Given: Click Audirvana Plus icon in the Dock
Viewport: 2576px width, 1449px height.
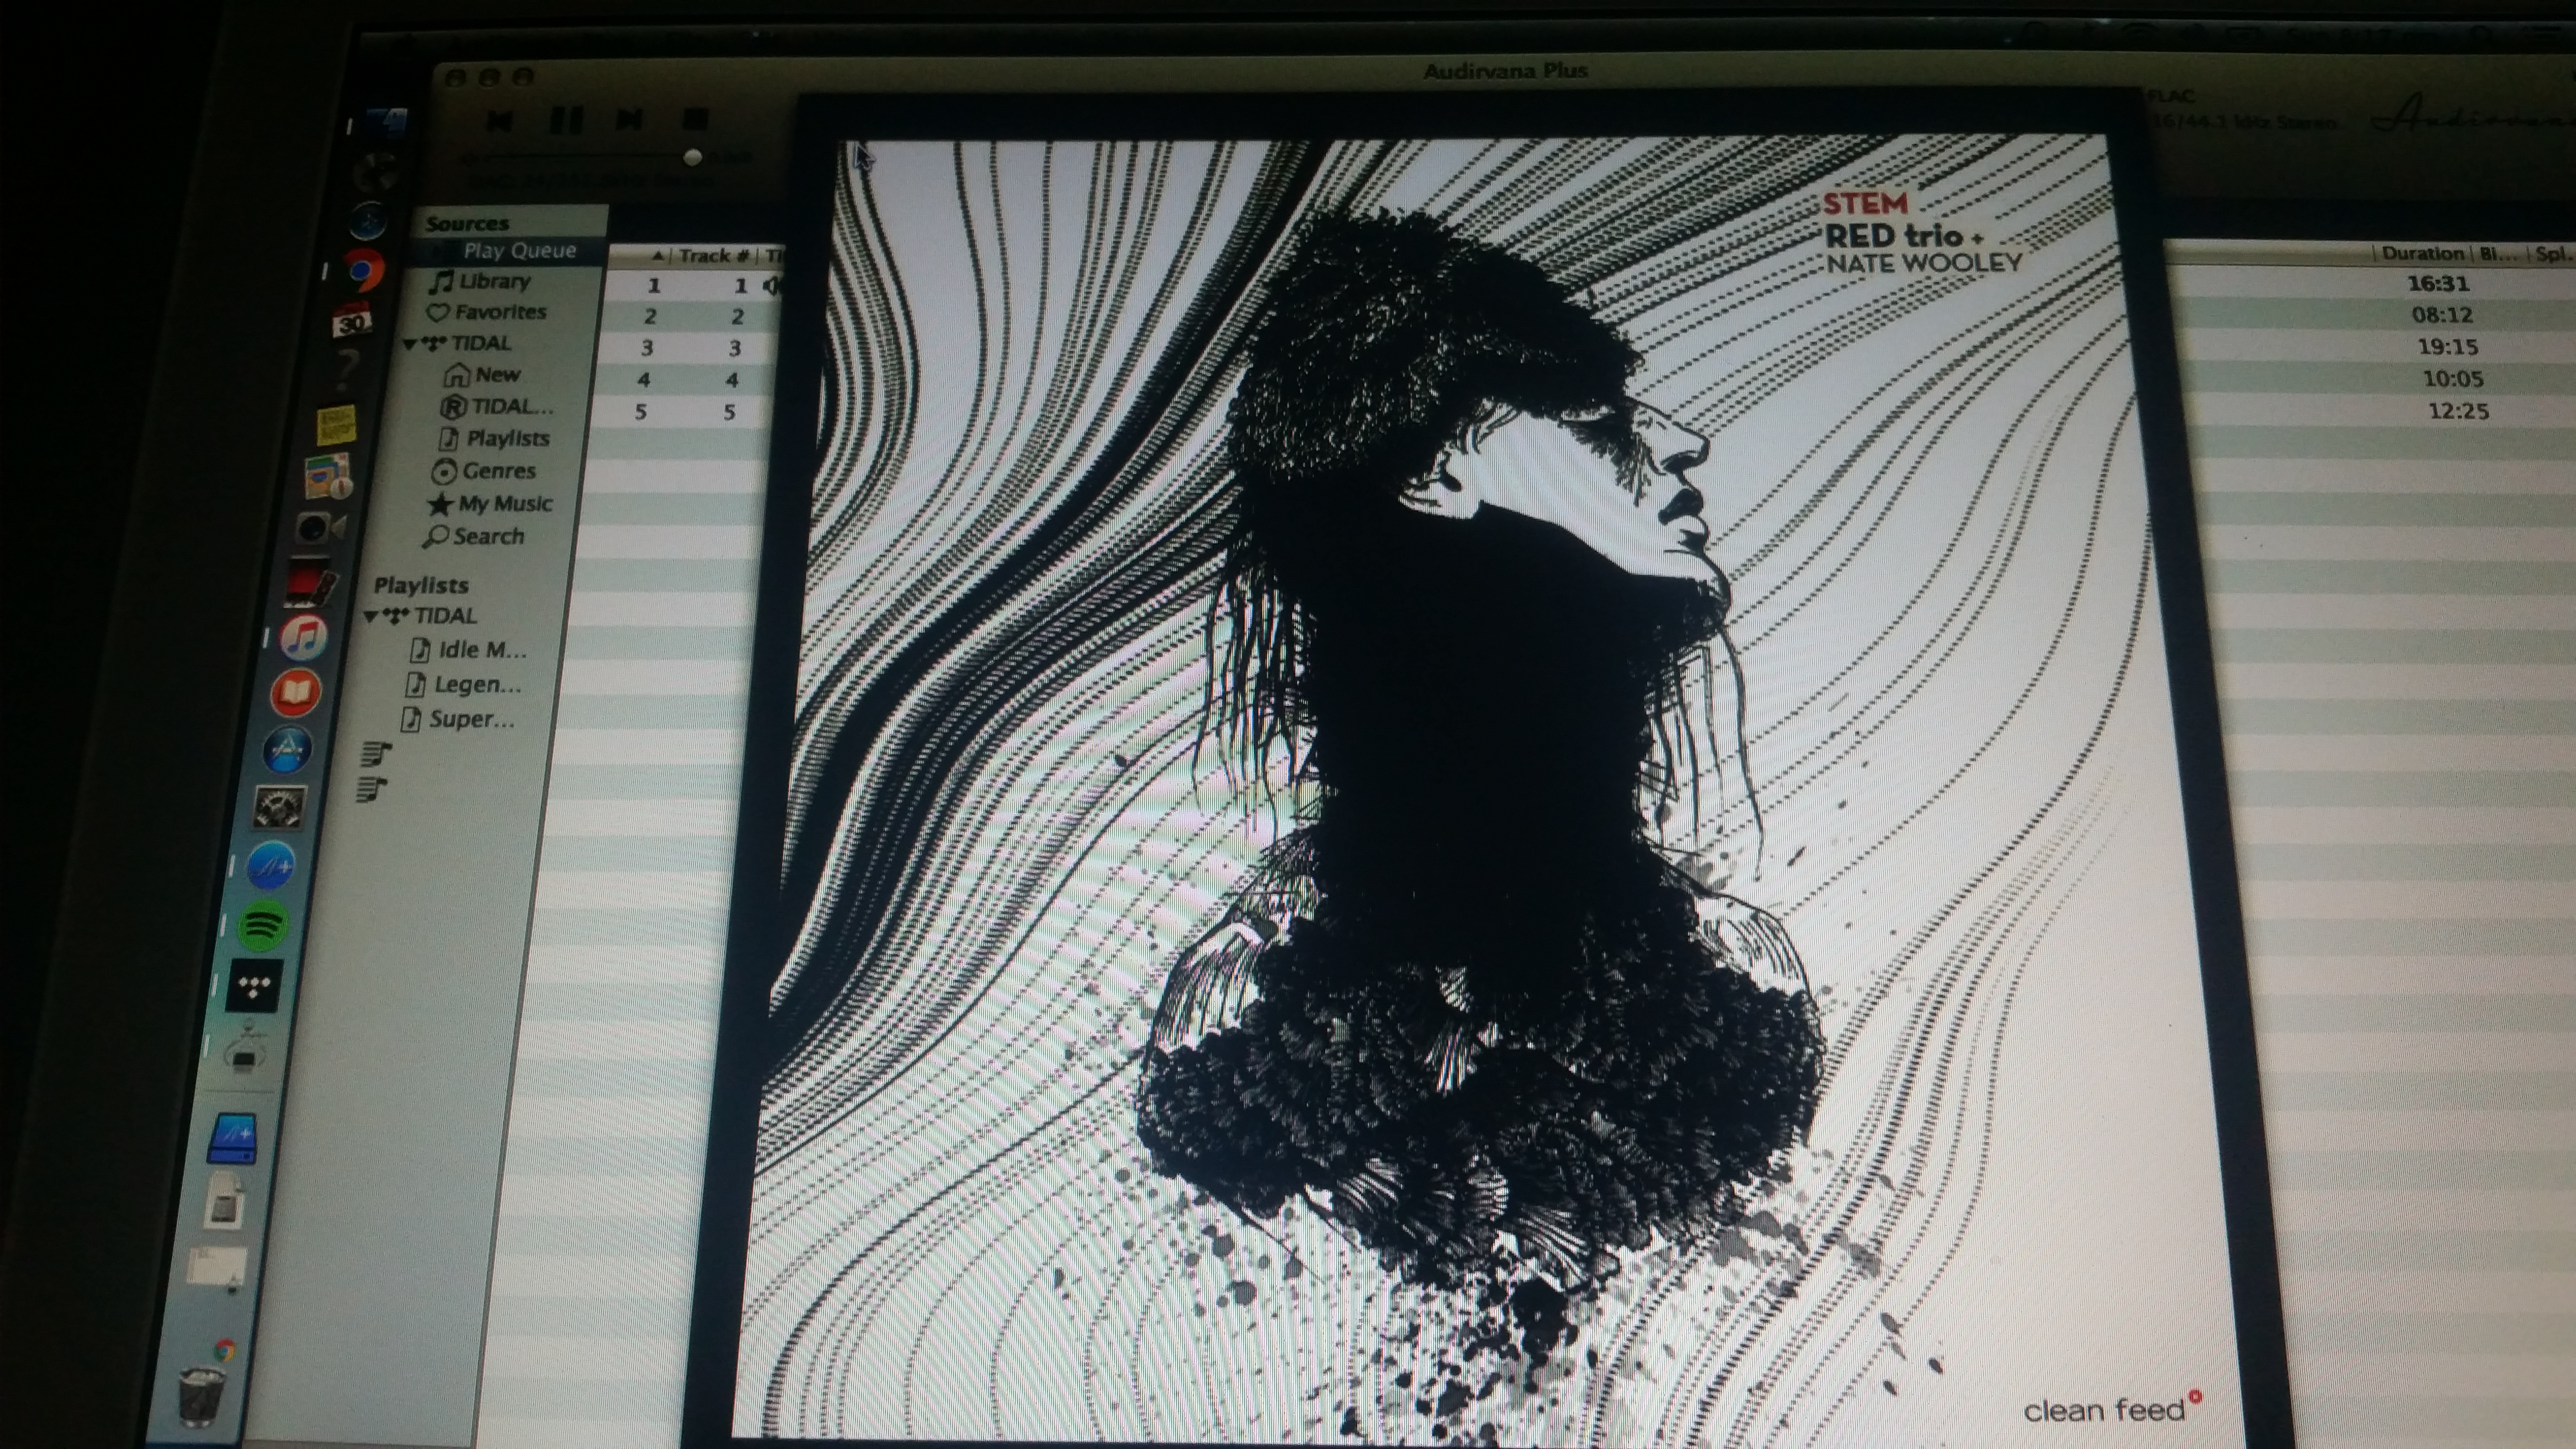Looking at the screenshot, I should pos(270,866).
